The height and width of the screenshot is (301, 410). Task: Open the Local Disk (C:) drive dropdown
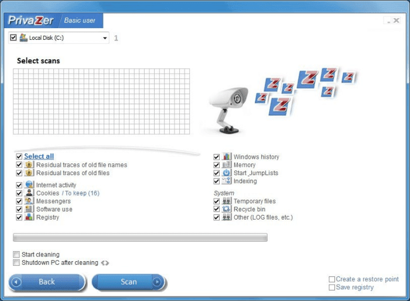click(105, 38)
